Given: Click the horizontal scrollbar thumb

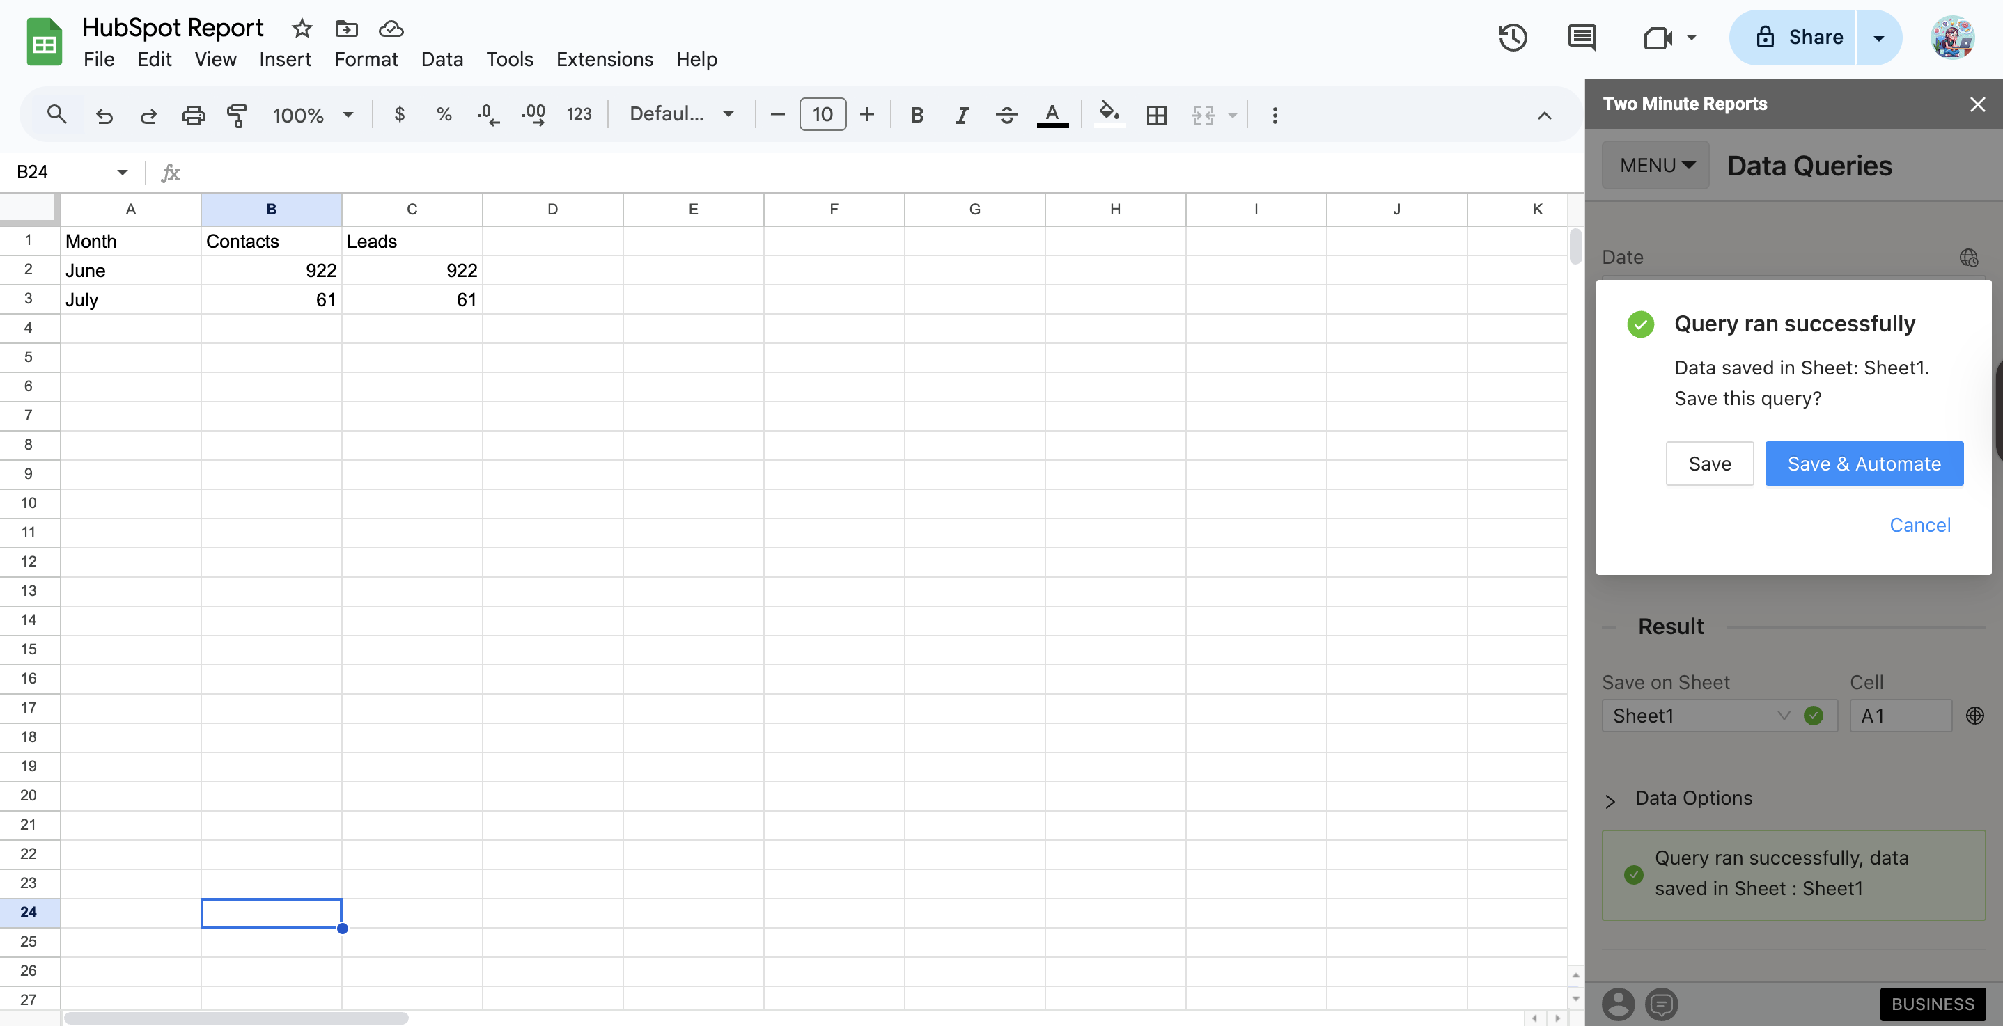Looking at the screenshot, I should point(235,1018).
